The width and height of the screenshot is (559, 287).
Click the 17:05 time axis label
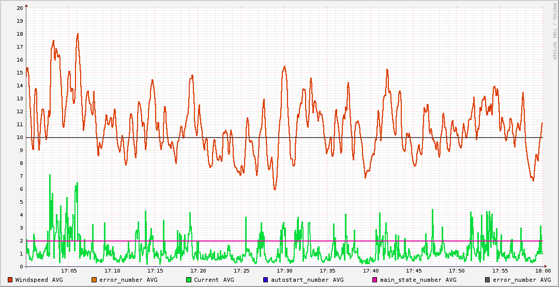(69, 271)
